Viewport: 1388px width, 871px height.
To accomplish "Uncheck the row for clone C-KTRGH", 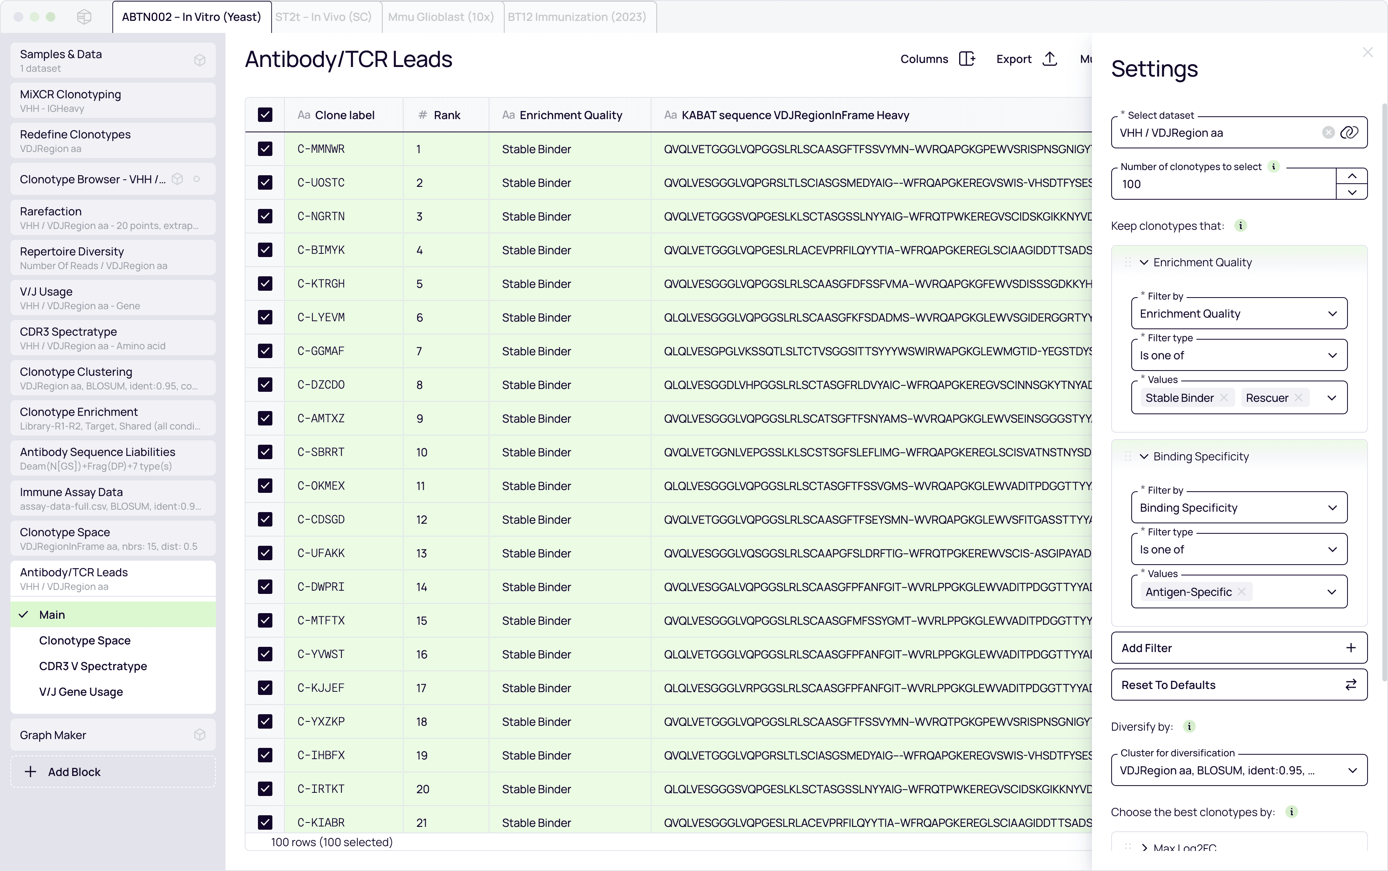I will (x=265, y=284).
